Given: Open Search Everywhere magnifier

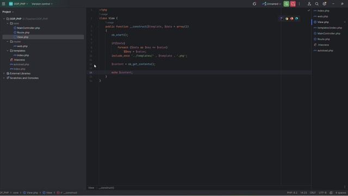Looking at the screenshot, I should coord(316,4).
